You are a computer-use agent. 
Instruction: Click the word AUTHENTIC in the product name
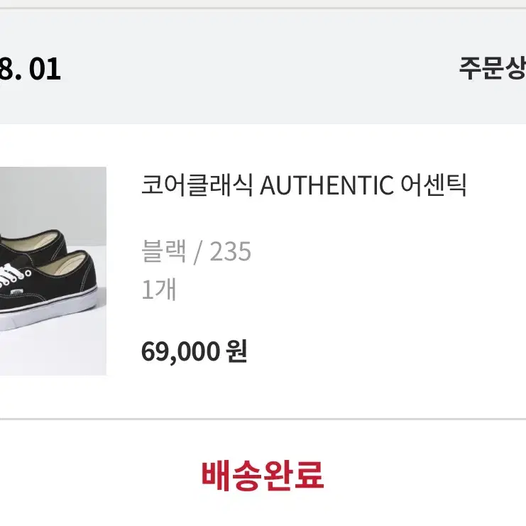327,185
